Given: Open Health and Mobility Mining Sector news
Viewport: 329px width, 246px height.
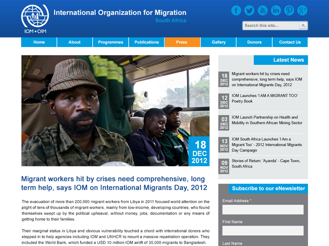Looking at the screenshot, I should [267, 120].
